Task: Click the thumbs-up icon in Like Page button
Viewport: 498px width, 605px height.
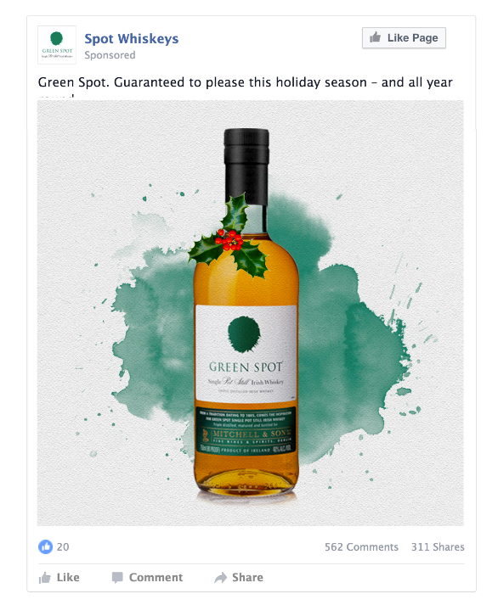Action: pos(375,37)
